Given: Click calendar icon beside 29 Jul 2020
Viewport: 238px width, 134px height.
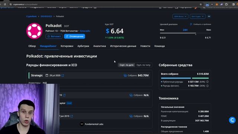Looking at the screenshot, I should (47, 75).
